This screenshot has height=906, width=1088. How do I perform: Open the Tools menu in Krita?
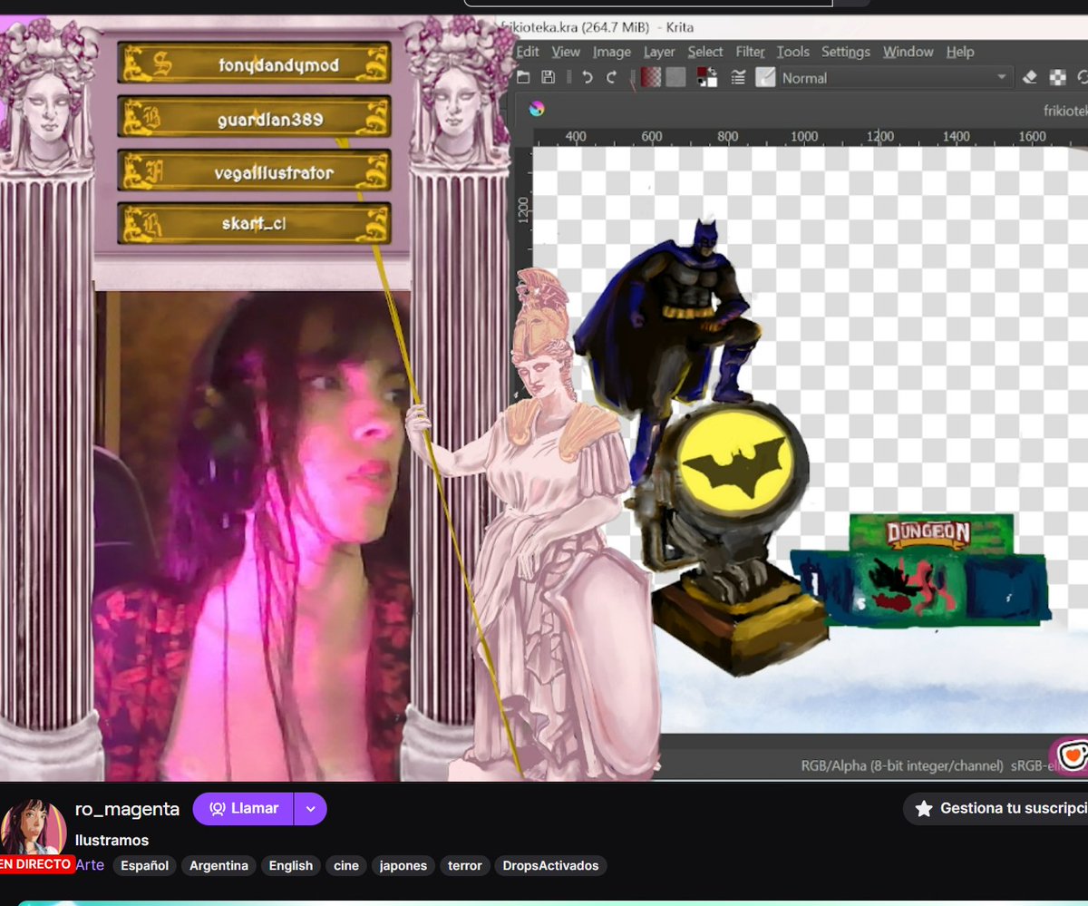click(x=793, y=52)
